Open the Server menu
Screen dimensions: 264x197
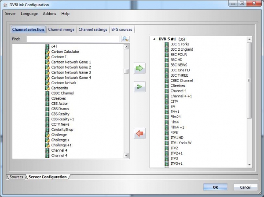click(10, 14)
